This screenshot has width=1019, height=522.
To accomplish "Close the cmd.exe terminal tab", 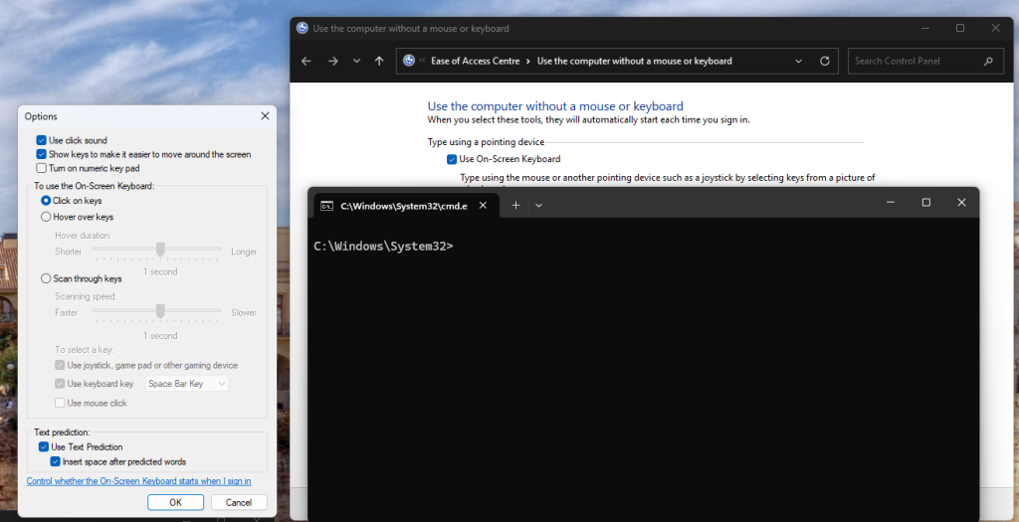I will click(484, 206).
